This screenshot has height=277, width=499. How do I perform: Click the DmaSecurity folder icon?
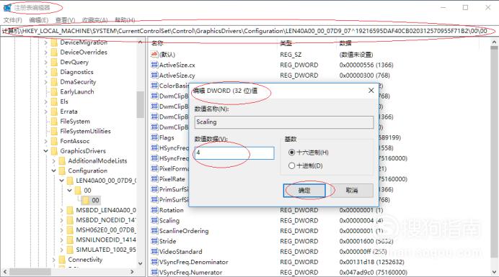click(54, 81)
